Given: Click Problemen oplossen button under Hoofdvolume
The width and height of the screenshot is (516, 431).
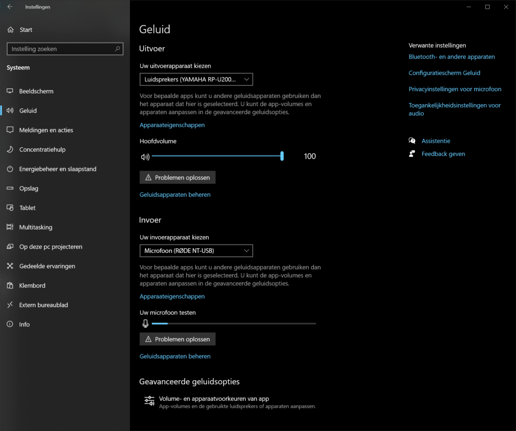Looking at the screenshot, I should [178, 178].
